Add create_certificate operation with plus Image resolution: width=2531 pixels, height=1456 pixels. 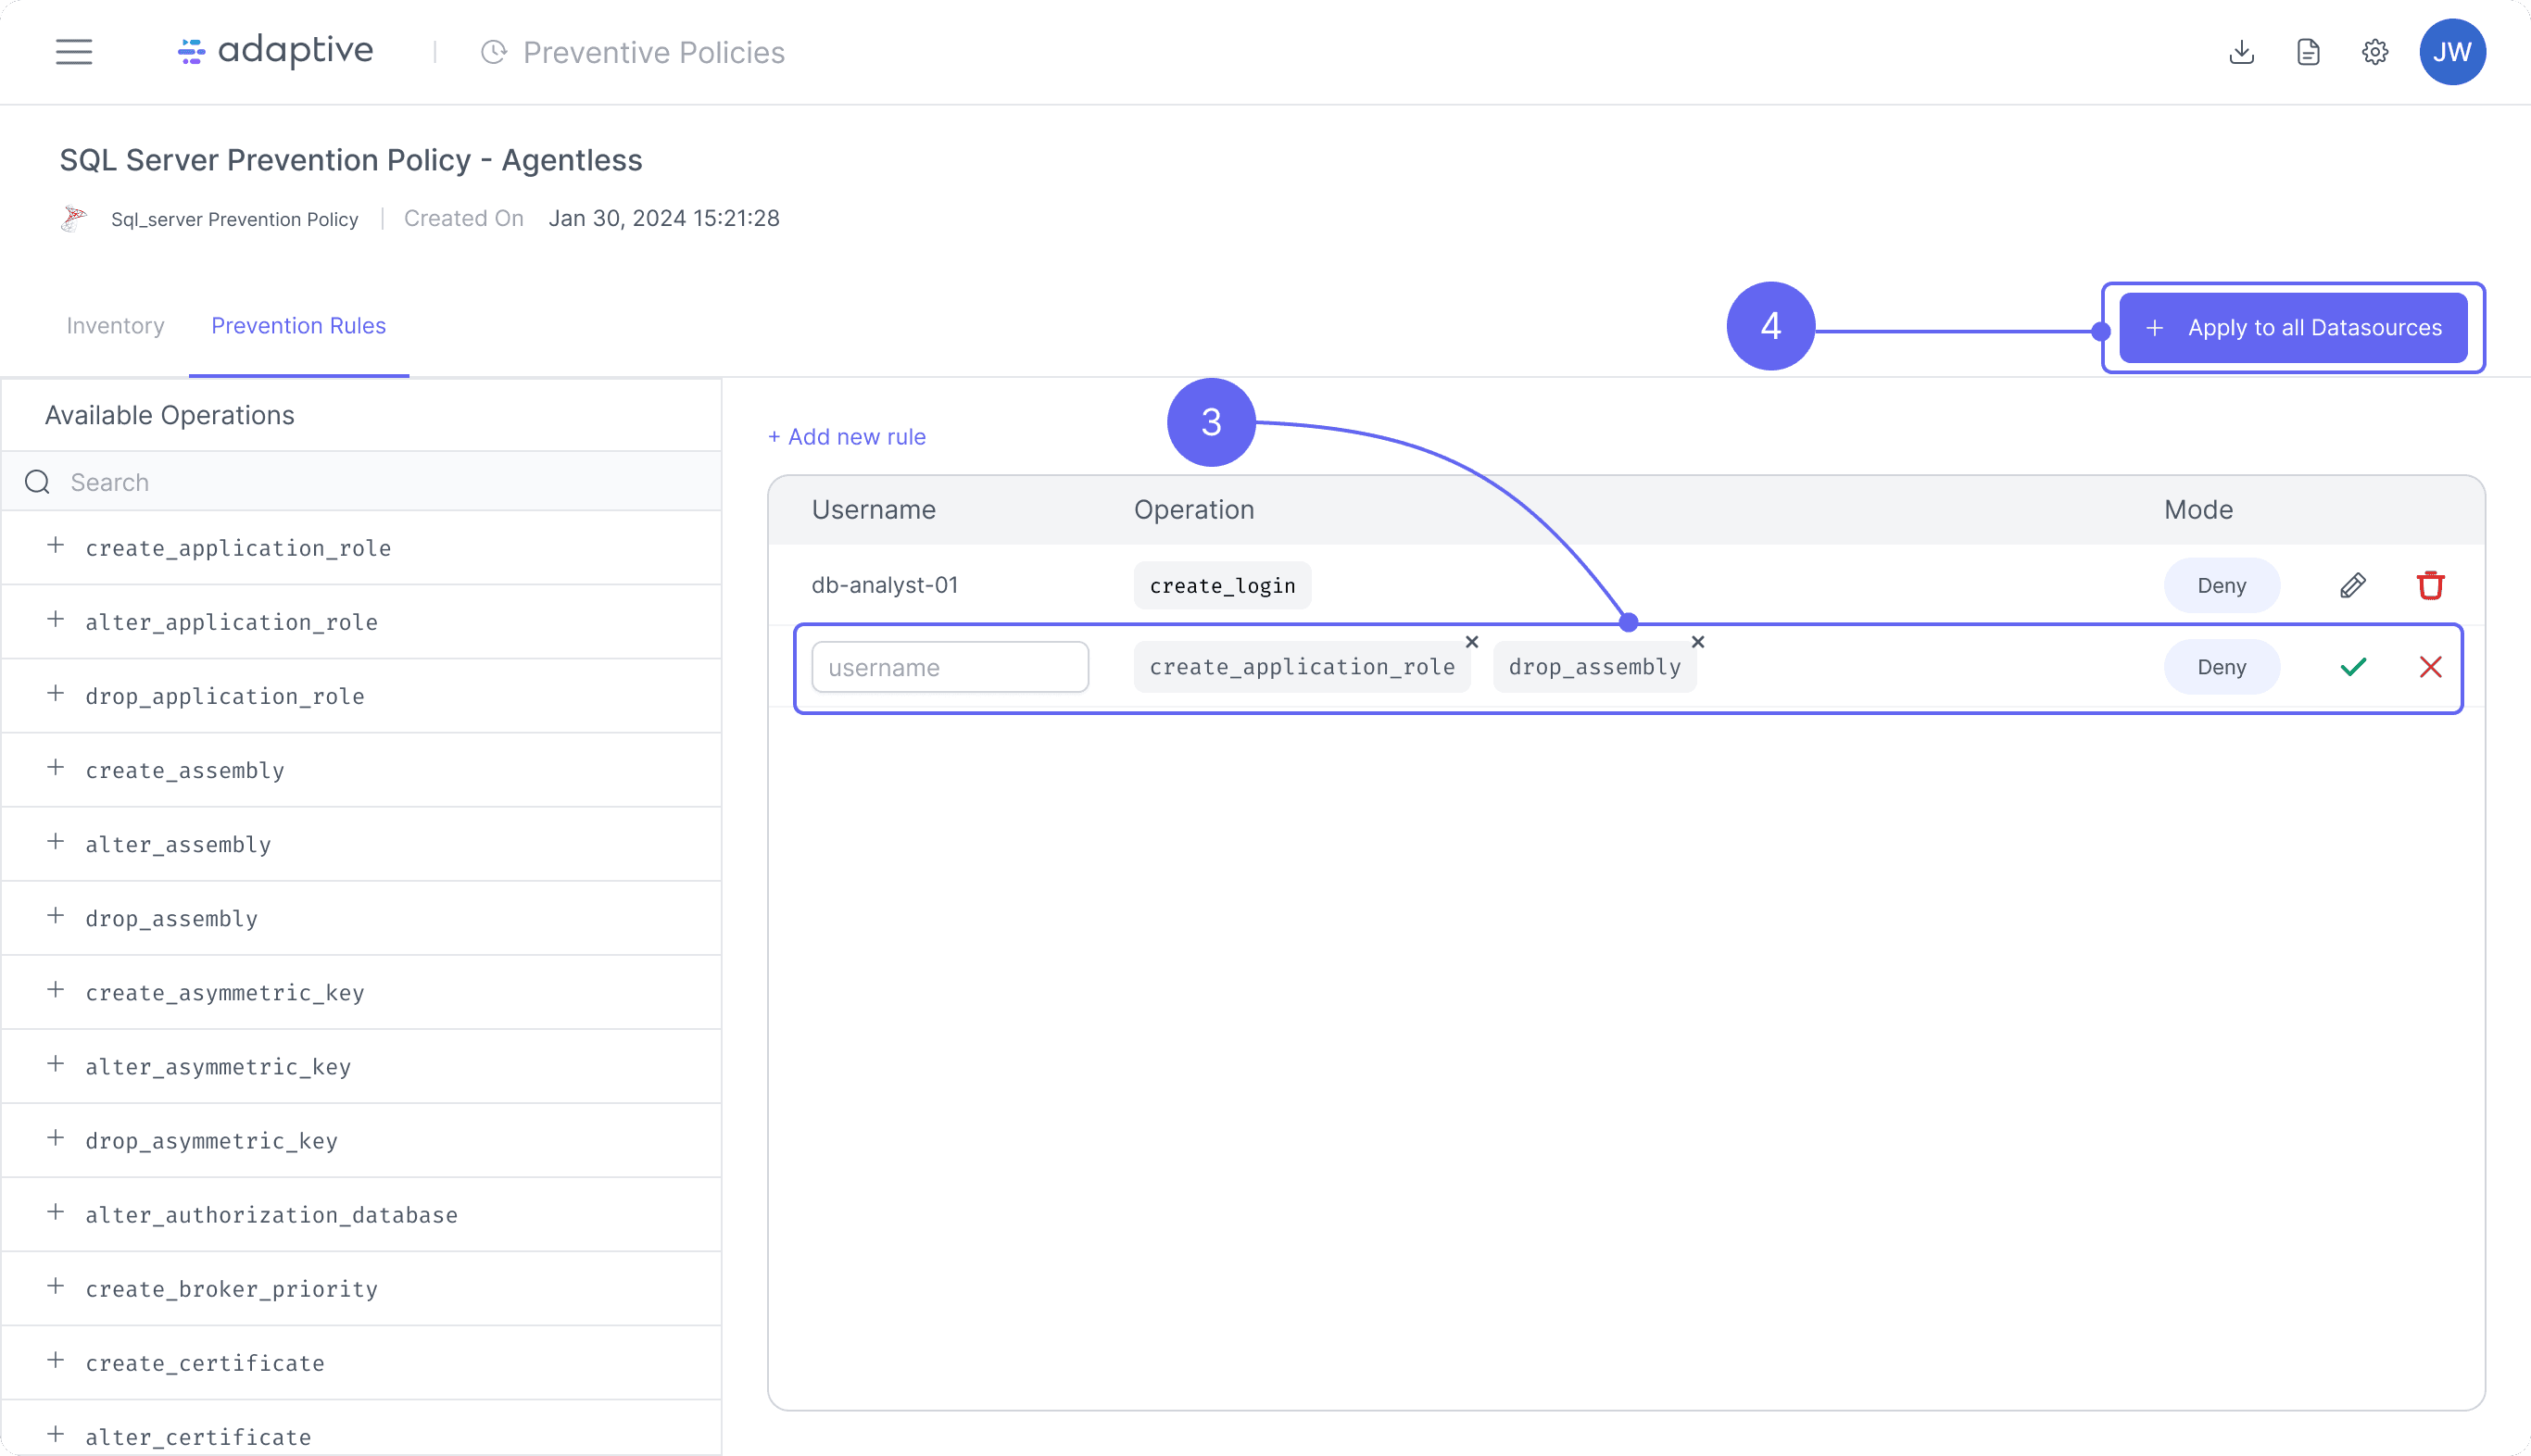click(56, 1360)
